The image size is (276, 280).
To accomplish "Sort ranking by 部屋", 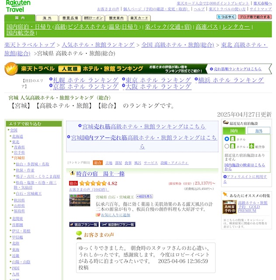I will click(119, 163).
